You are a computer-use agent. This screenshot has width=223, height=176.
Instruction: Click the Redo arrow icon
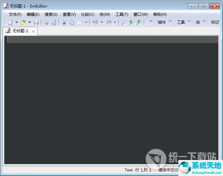click(x=109, y=22)
